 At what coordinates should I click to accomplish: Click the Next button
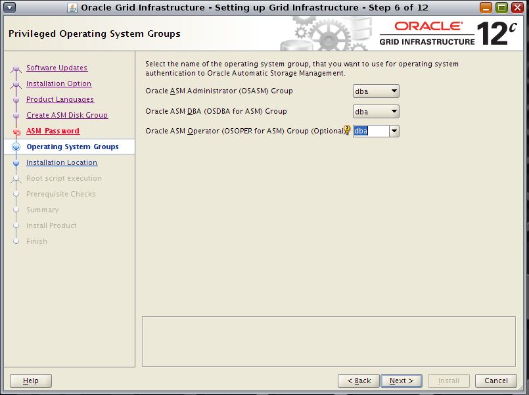[x=402, y=381]
